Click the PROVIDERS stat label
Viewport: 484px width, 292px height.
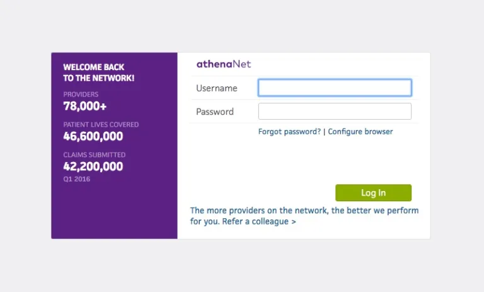tap(81, 95)
